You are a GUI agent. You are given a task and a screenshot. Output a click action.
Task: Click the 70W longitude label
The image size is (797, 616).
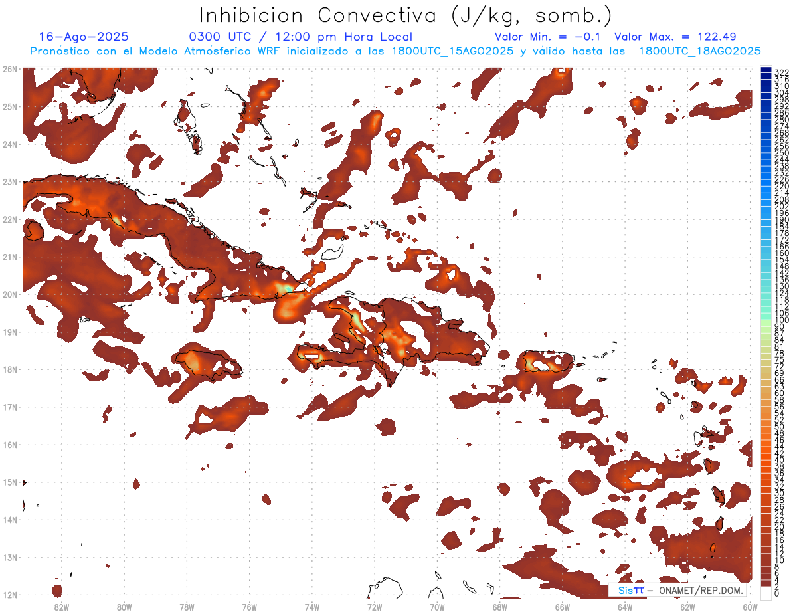point(437,607)
